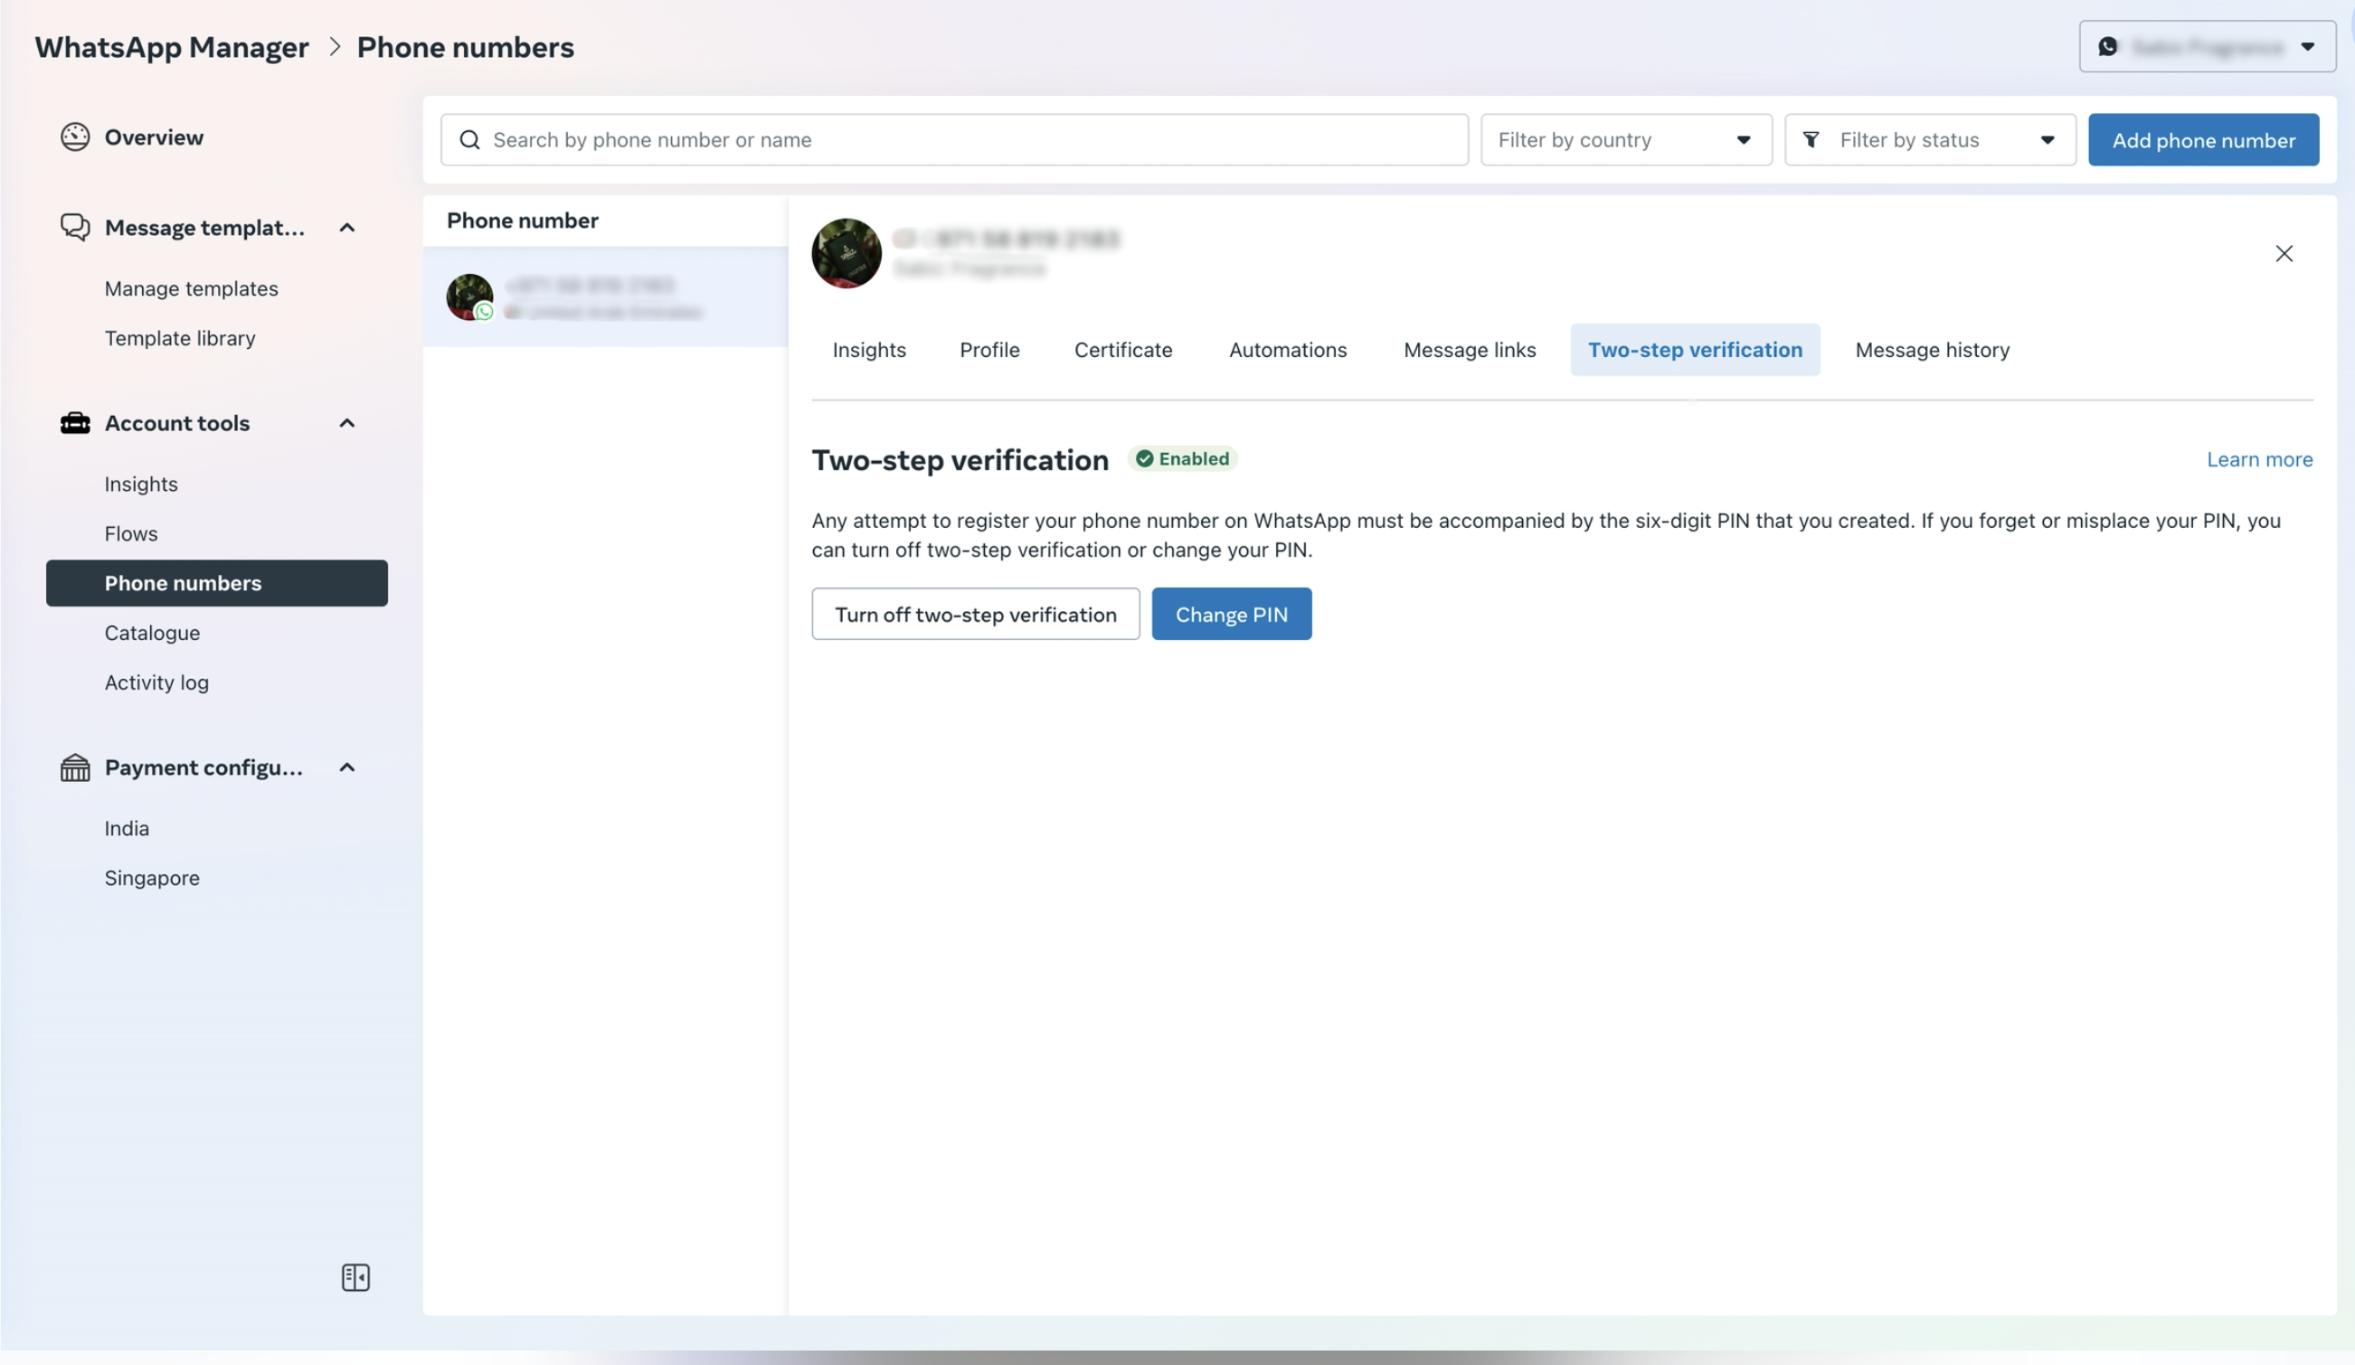Collapse the sidebar using the panel icon

355,1277
